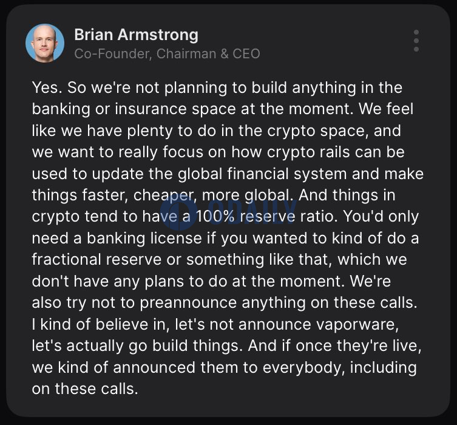
Task: Click the phrase "banking or insurance space"
Action: tap(134, 109)
